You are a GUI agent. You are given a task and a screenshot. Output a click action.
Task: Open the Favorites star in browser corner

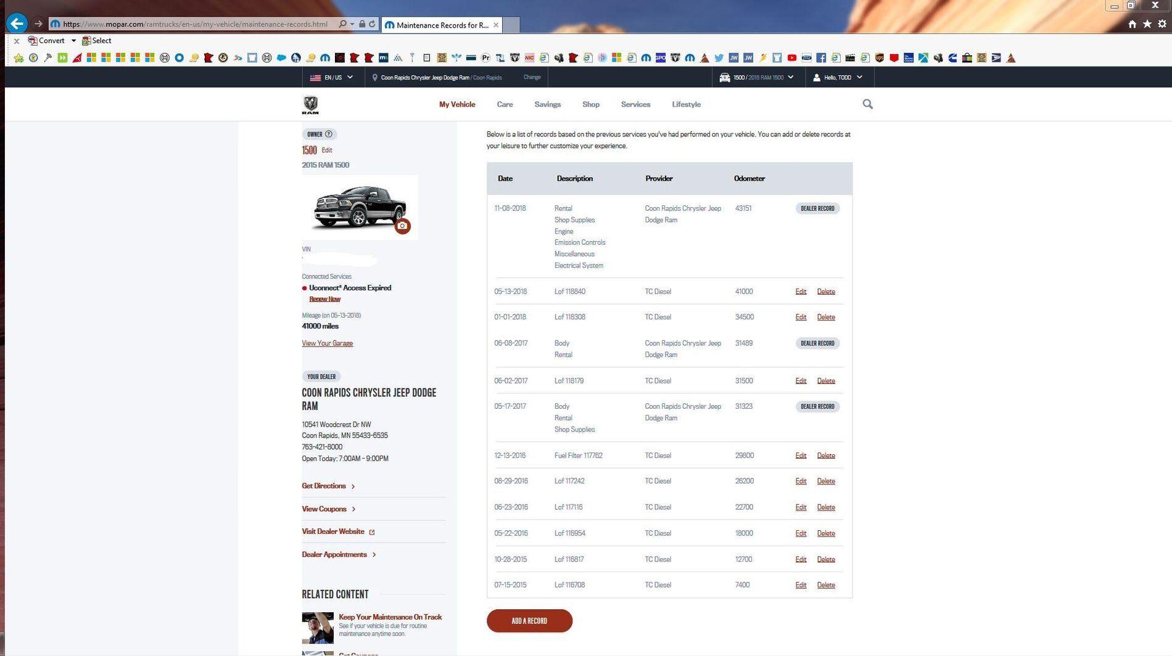pos(1147,24)
